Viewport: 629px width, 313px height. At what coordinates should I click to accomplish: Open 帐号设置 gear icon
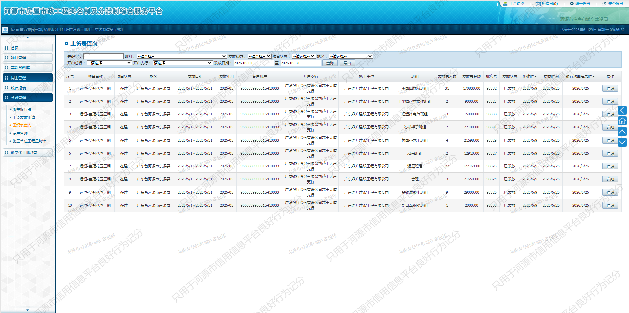tap(572, 4)
